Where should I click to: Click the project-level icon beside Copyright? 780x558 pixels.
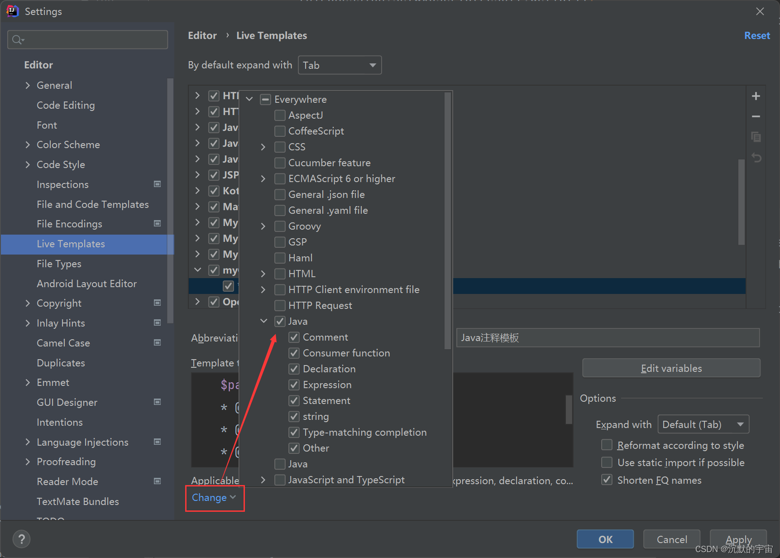158,303
